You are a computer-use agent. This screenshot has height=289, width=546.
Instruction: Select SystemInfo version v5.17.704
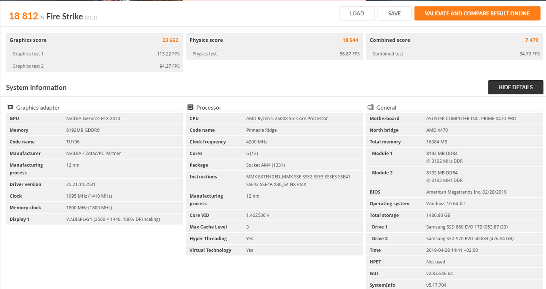pyautogui.click(x=436, y=285)
